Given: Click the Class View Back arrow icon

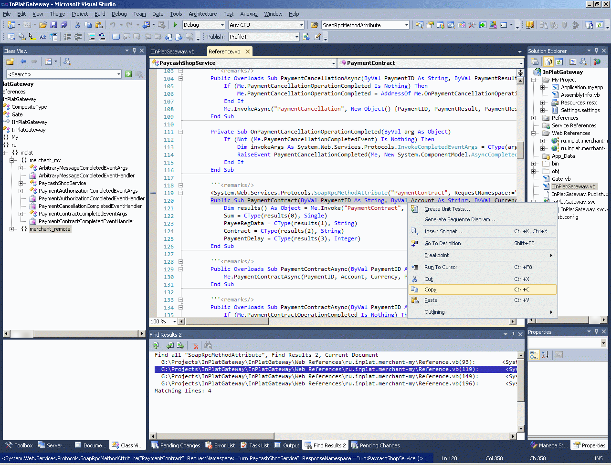Looking at the screenshot, I should [x=23, y=62].
